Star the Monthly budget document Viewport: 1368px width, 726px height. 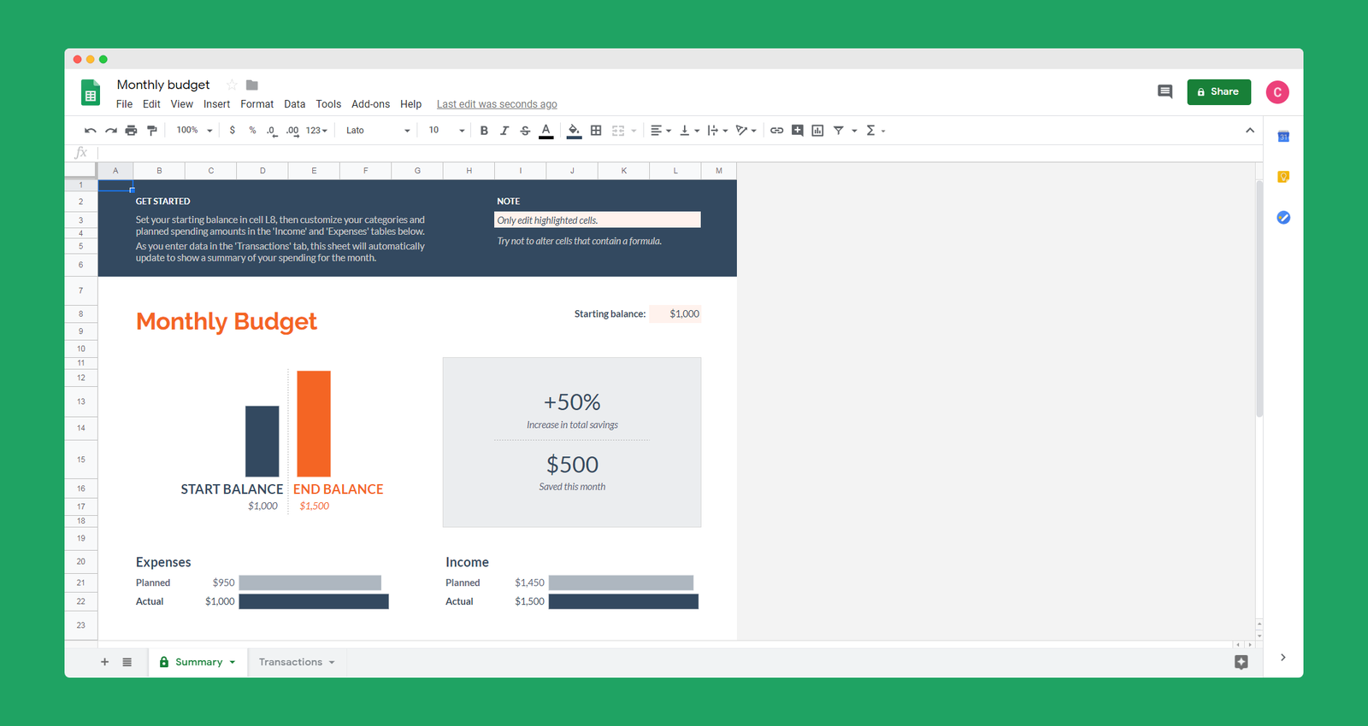click(x=232, y=85)
